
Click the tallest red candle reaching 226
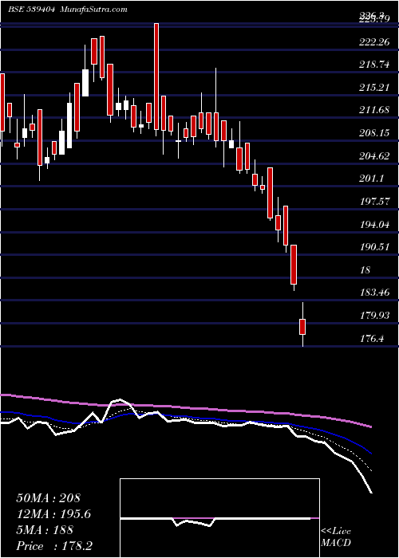click(x=156, y=77)
